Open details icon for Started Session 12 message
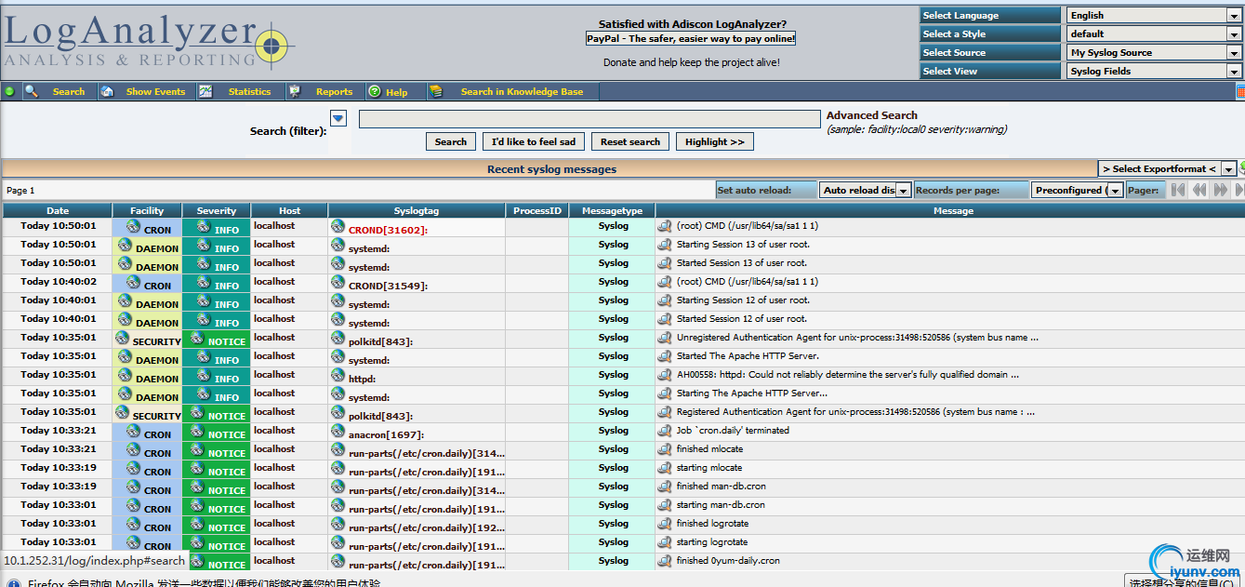 click(664, 319)
